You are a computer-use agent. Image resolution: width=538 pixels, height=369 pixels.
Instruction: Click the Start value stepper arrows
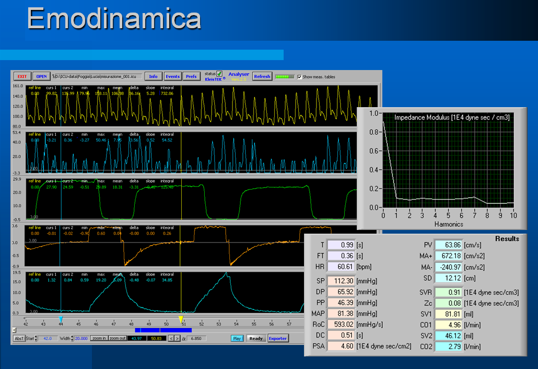[37, 338]
